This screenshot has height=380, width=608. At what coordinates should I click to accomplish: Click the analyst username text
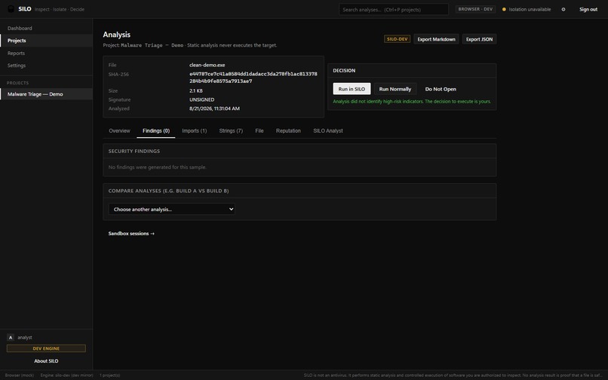point(25,337)
